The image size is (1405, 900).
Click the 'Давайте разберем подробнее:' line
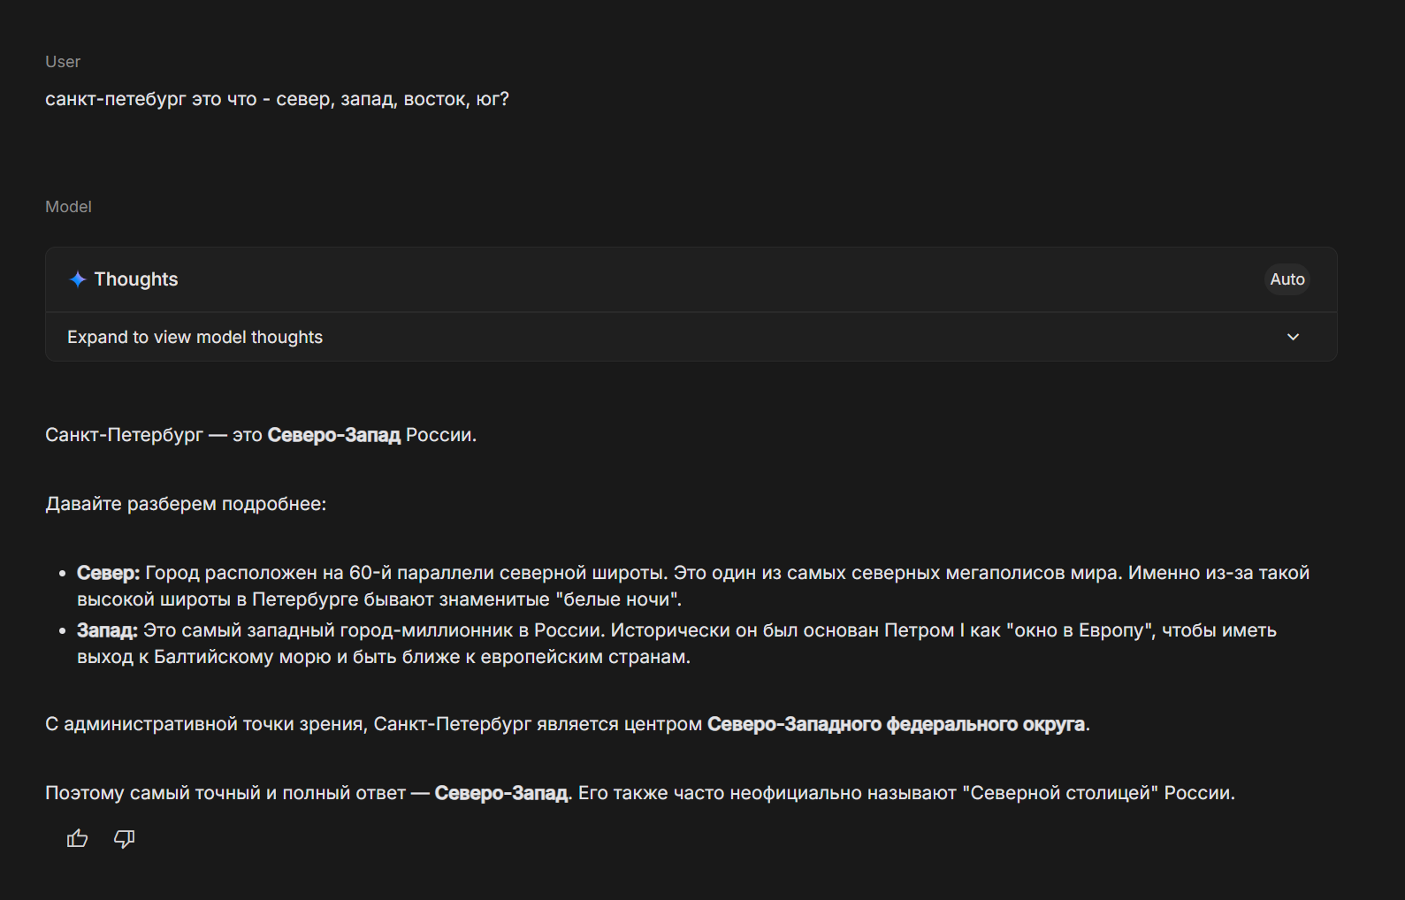[186, 504]
